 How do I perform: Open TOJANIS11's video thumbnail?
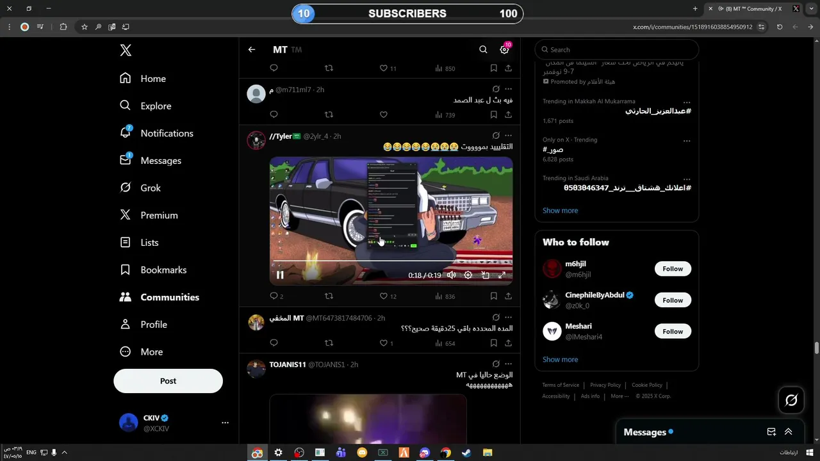368,419
